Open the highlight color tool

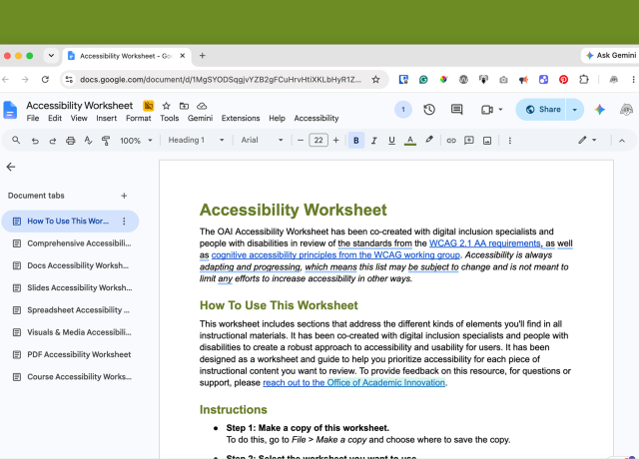pos(429,140)
